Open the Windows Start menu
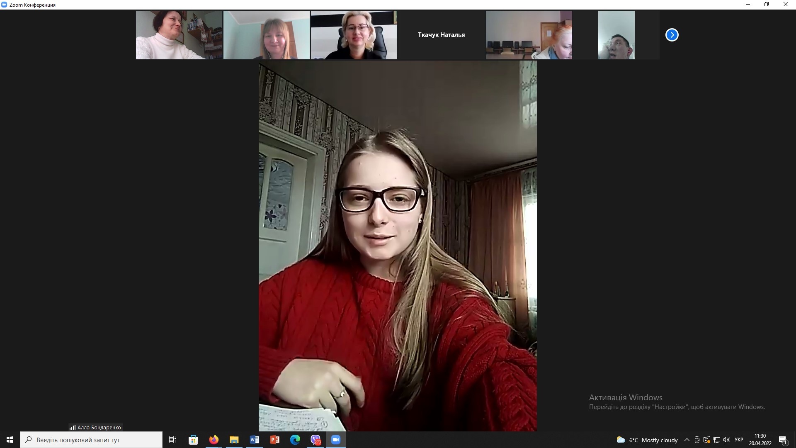The image size is (796, 448). [x=10, y=440]
